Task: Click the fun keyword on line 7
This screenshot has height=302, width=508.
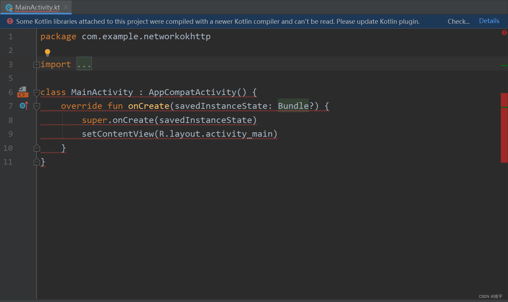Action: [x=115, y=106]
